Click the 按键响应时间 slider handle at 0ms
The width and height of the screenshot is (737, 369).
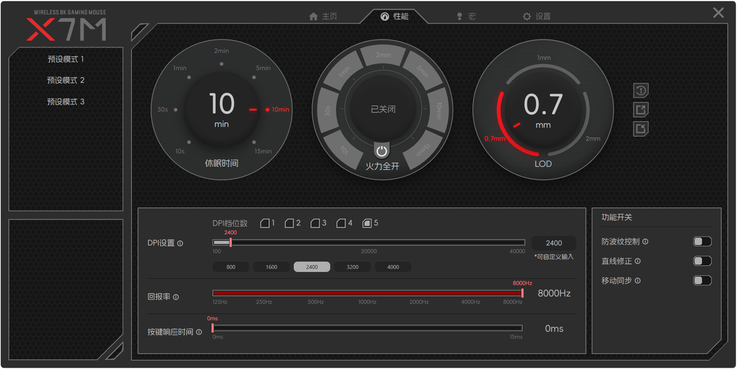coord(213,328)
